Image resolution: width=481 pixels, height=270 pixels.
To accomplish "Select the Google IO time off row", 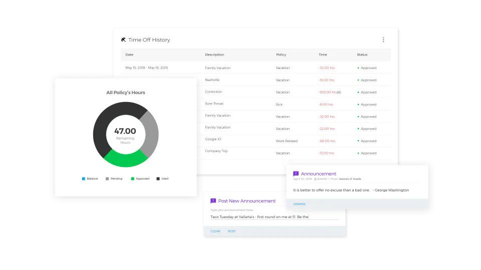I will [294, 141].
